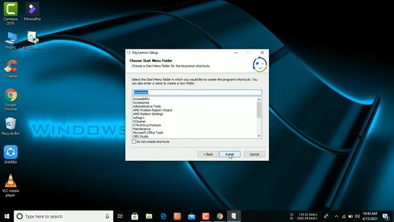The height and width of the screenshot is (222, 394).
Task: Minimize the KeyLemon Setup window
Action: [x=236, y=52]
